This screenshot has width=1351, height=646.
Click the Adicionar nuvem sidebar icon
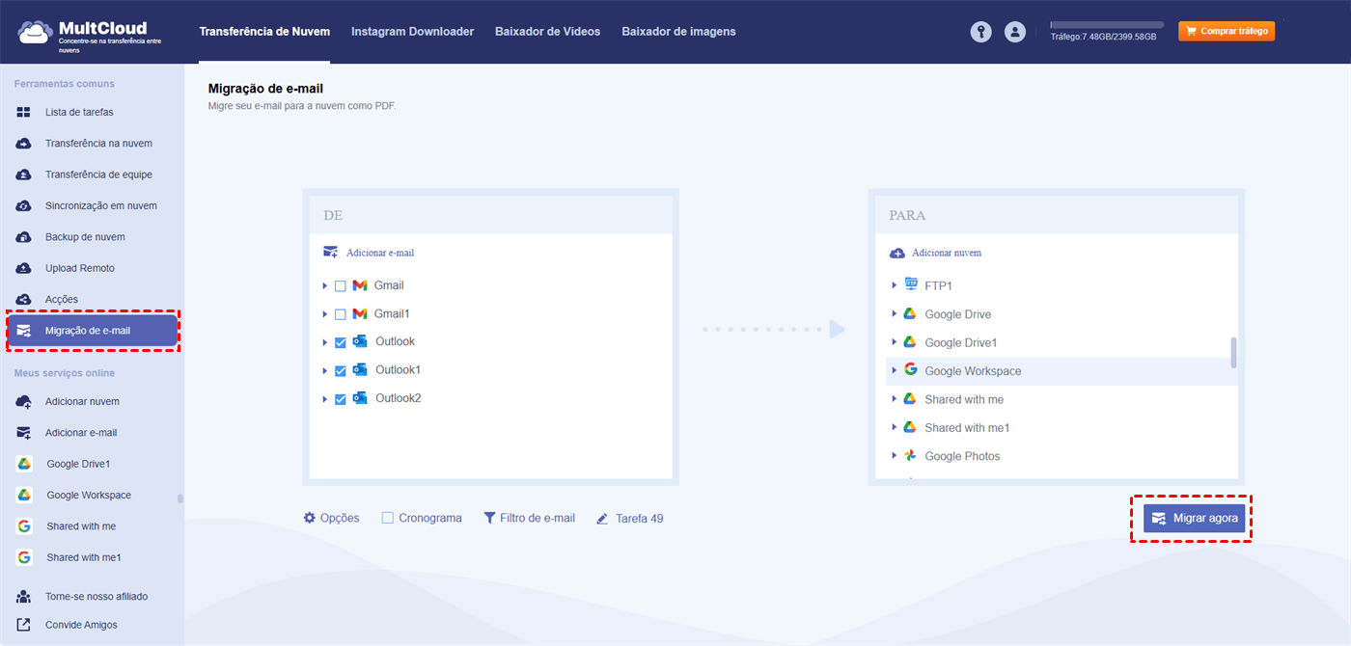24,401
